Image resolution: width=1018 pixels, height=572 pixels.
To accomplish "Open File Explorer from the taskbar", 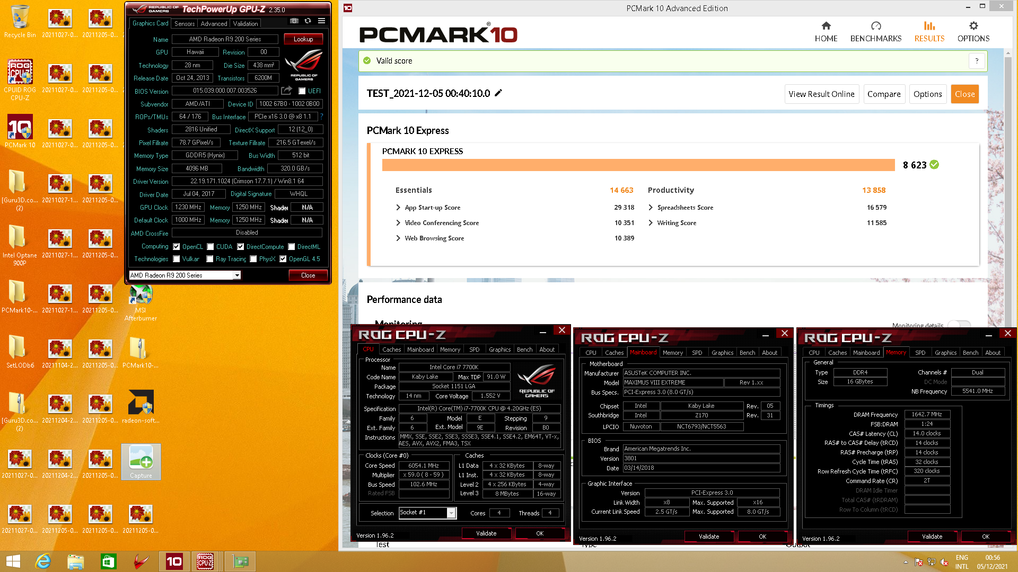I will [76, 561].
